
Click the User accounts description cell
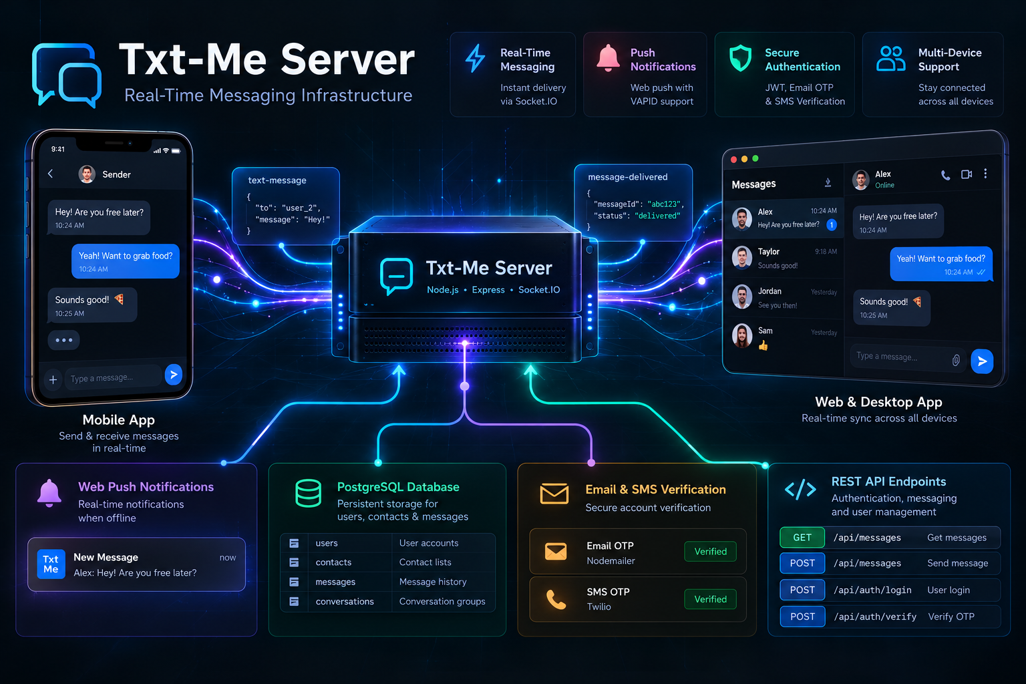pos(429,543)
